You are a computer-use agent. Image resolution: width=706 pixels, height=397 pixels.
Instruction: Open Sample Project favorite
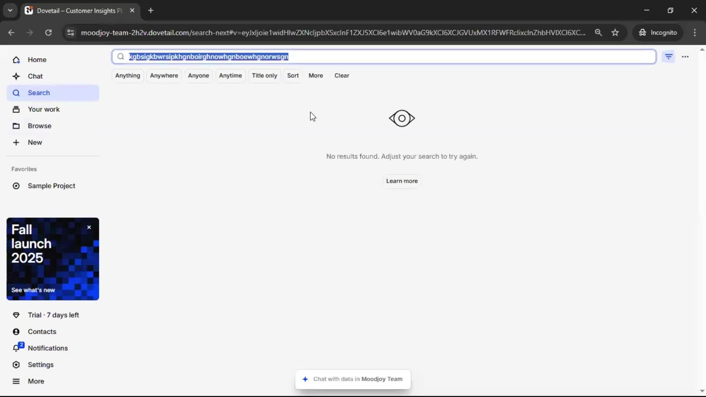(51, 186)
